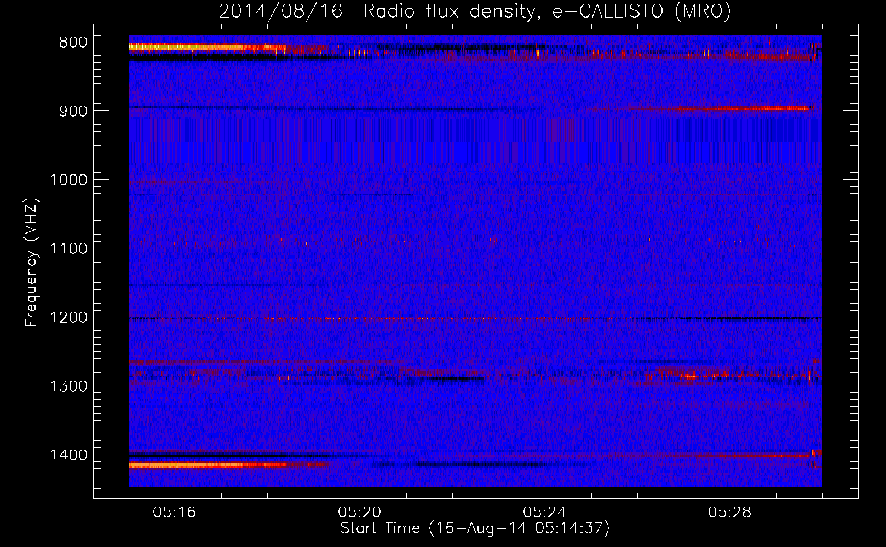Screen dimensions: 886x547
Task: Select the 1200 frequency axis label
Action: [68, 318]
